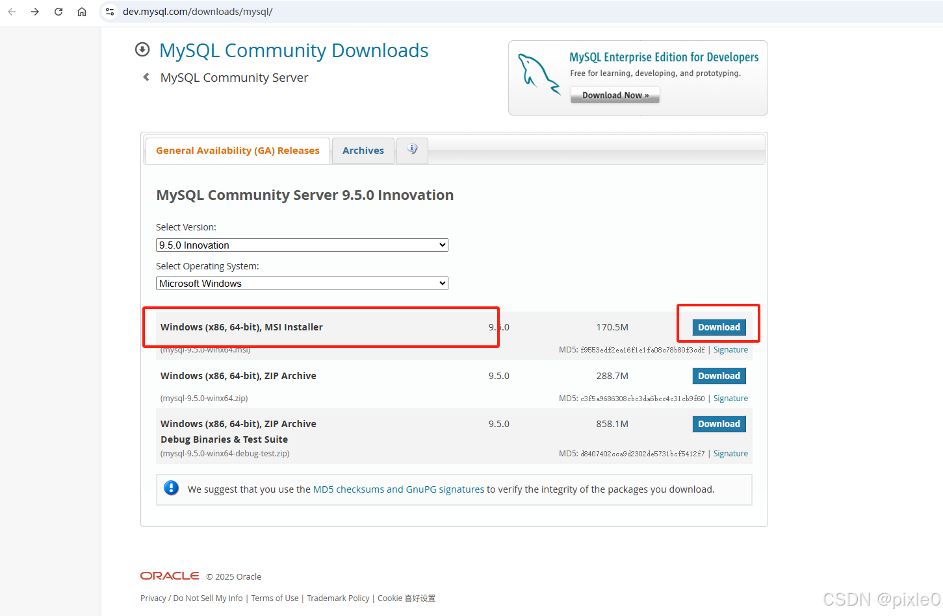Open the browser home page icon

(x=82, y=12)
